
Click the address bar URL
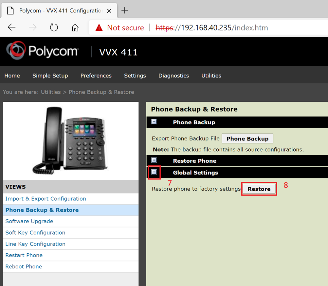(x=212, y=28)
